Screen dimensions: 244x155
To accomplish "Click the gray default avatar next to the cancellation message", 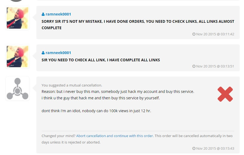I will click(18, 89).
